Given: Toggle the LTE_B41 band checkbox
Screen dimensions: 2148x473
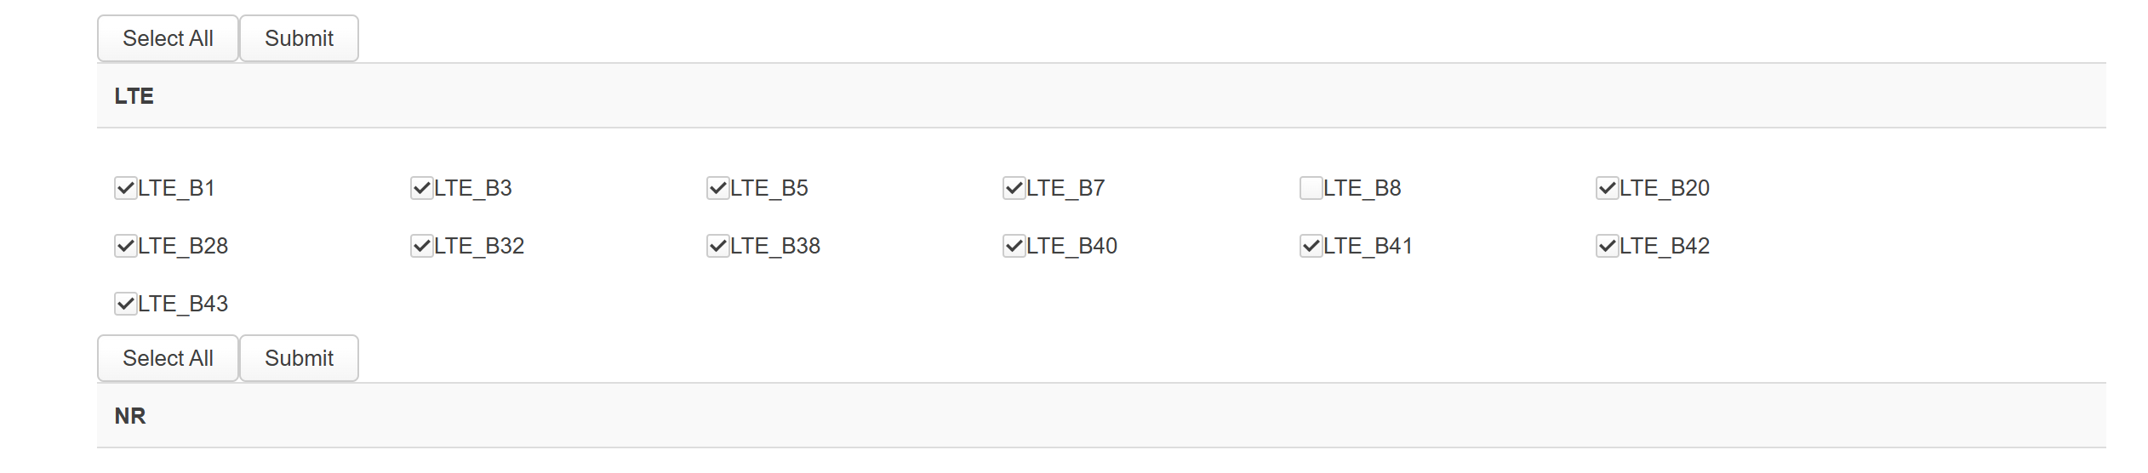Looking at the screenshot, I should 1311,246.
